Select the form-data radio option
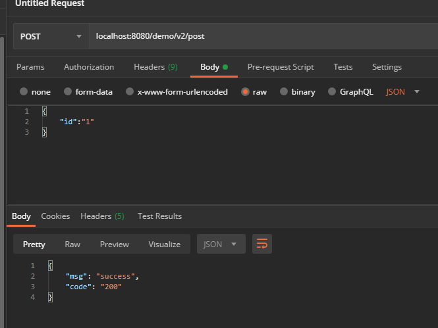The height and width of the screenshot is (328, 438). coord(68,91)
